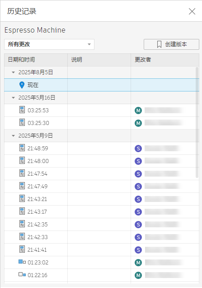Select the 21:47:49 timestamp
Screen dimensions: 202x288
point(38,187)
